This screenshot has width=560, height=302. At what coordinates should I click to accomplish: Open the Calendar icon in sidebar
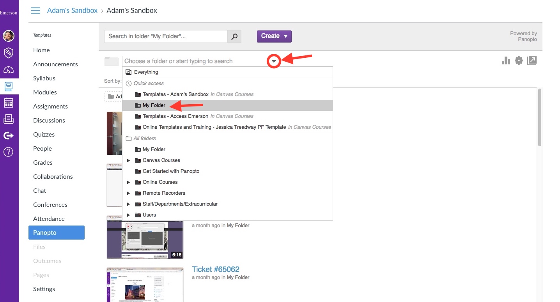click(9, 103)
